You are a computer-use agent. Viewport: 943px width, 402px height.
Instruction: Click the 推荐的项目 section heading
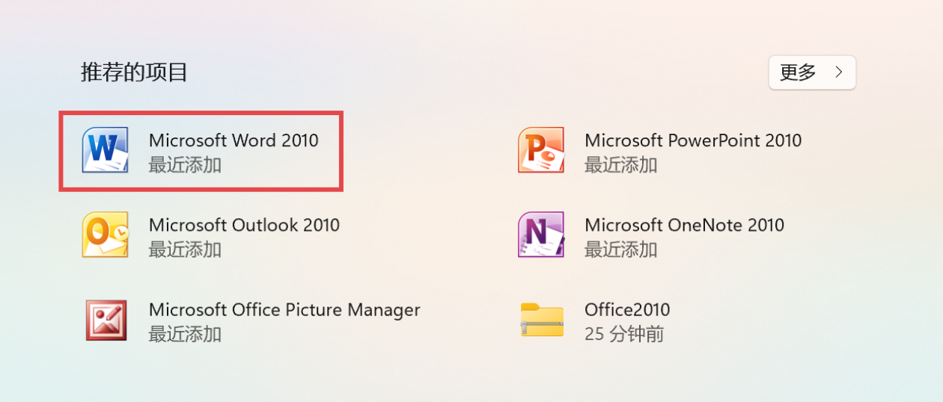[x=134, y=72]
